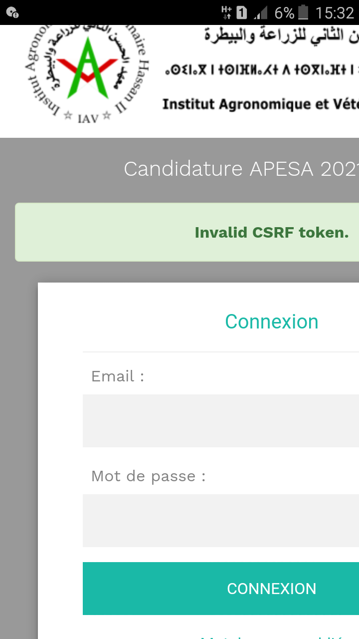Click the Tifinagh script line in the header
Image resolution: width=359 pixels, height=639 pixels.
click(262, 70)
